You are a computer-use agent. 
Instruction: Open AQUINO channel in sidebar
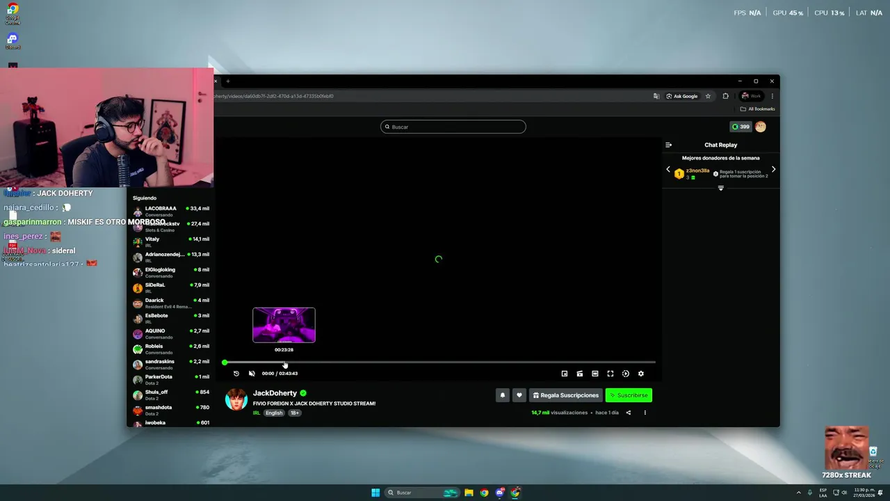click(x=171, y=333)
